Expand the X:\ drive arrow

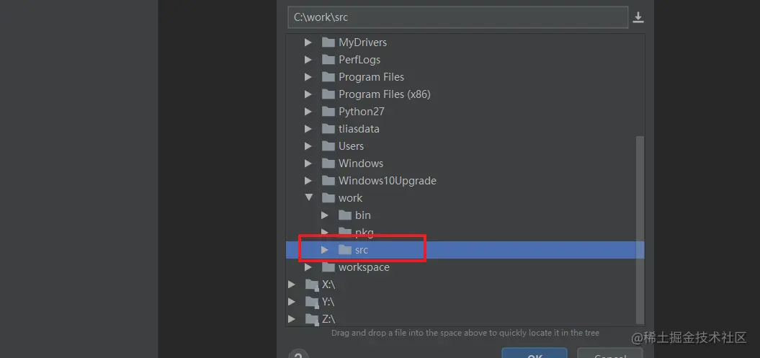click(291, 285)
